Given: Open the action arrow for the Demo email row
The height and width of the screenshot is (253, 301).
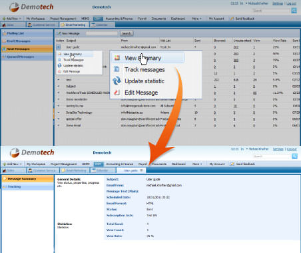Looking at the screenshot, I should 59,125.
